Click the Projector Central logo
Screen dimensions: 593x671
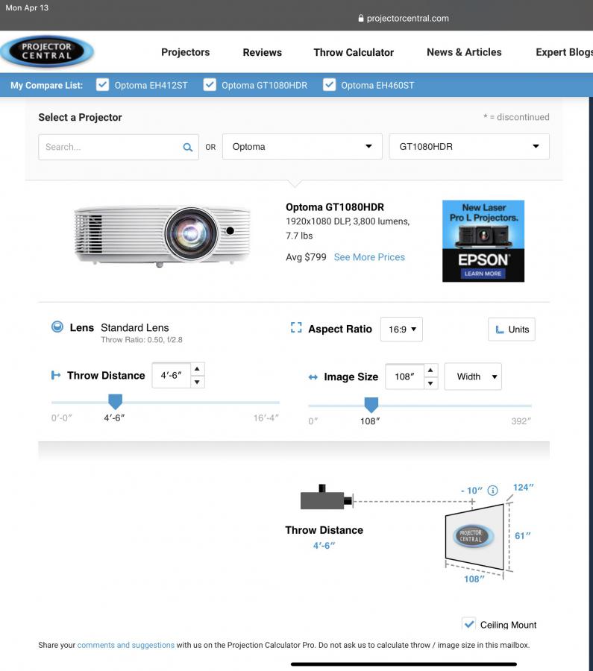[x=47, y=51]
